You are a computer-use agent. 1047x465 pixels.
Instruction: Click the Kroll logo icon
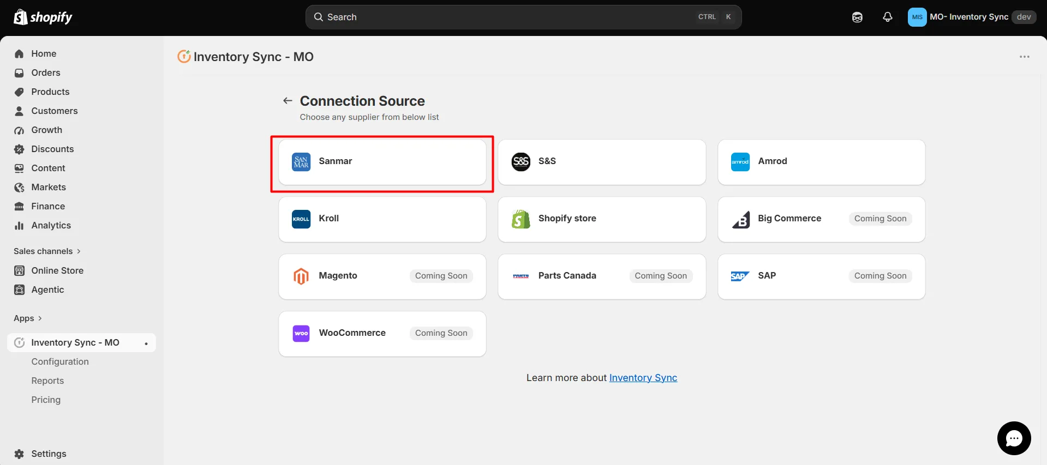(x=301, y=219)
